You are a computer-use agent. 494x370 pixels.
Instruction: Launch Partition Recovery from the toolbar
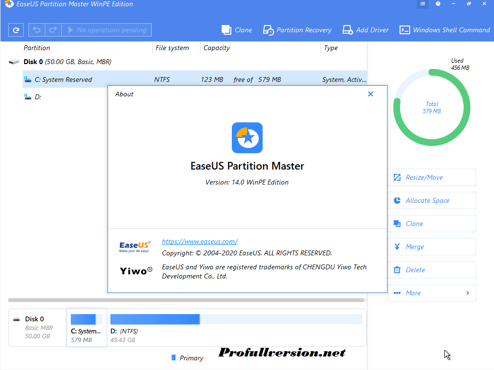(x=297, y=29)
